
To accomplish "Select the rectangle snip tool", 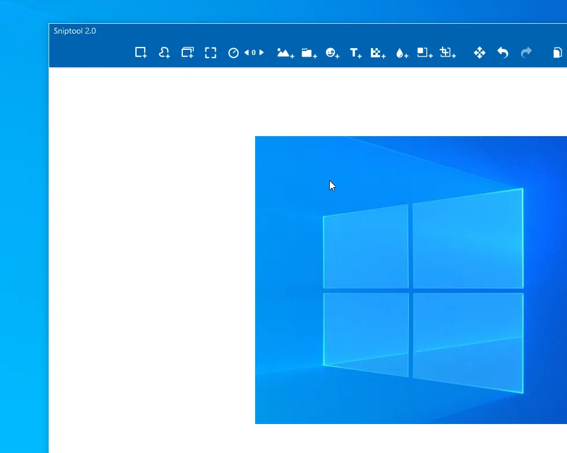I will 140,52.
